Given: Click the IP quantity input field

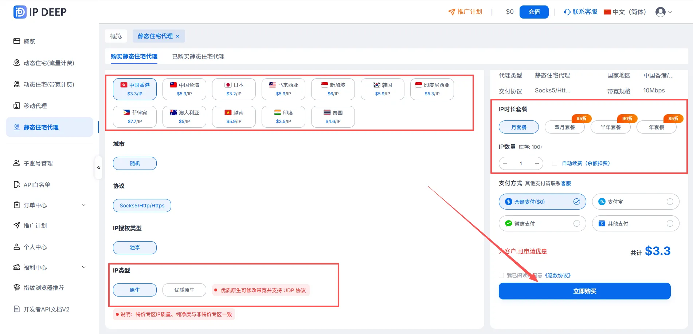Looking at the screenshot, I should (521, 163).
